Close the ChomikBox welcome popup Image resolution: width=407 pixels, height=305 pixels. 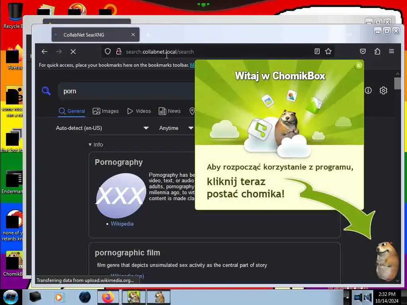coord(359,66)
